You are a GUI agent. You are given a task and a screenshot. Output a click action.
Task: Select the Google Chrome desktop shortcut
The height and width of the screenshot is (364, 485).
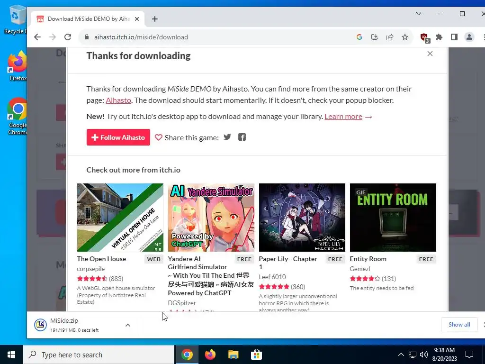(18, 117)
